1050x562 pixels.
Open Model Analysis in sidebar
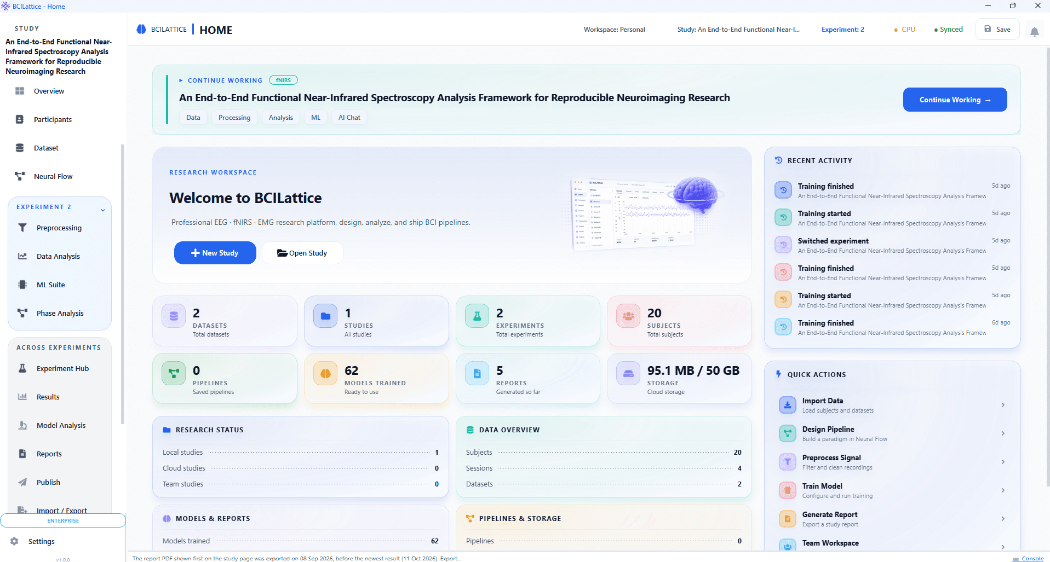[x=60, y=425]
